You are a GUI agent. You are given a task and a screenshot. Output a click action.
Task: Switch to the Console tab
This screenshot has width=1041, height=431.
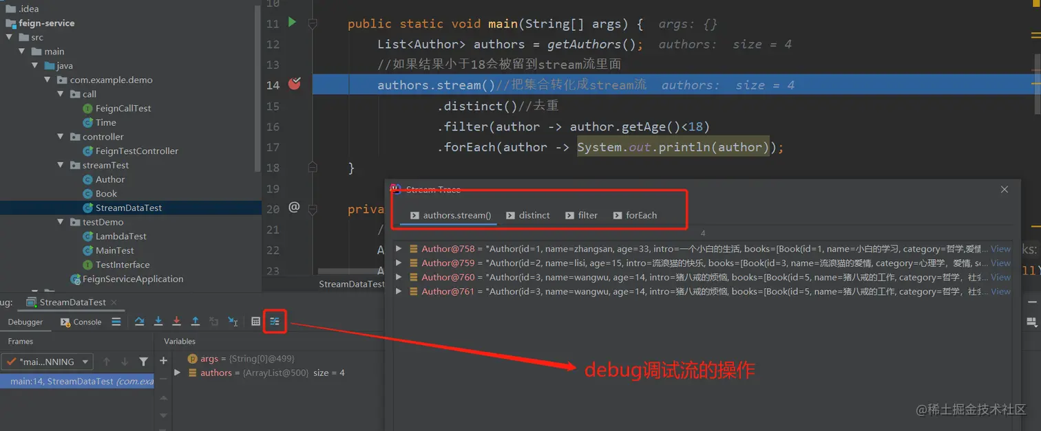(x=81, y=322)
